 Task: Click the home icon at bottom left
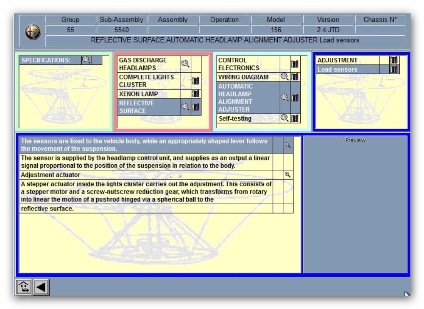click(24, 287)
